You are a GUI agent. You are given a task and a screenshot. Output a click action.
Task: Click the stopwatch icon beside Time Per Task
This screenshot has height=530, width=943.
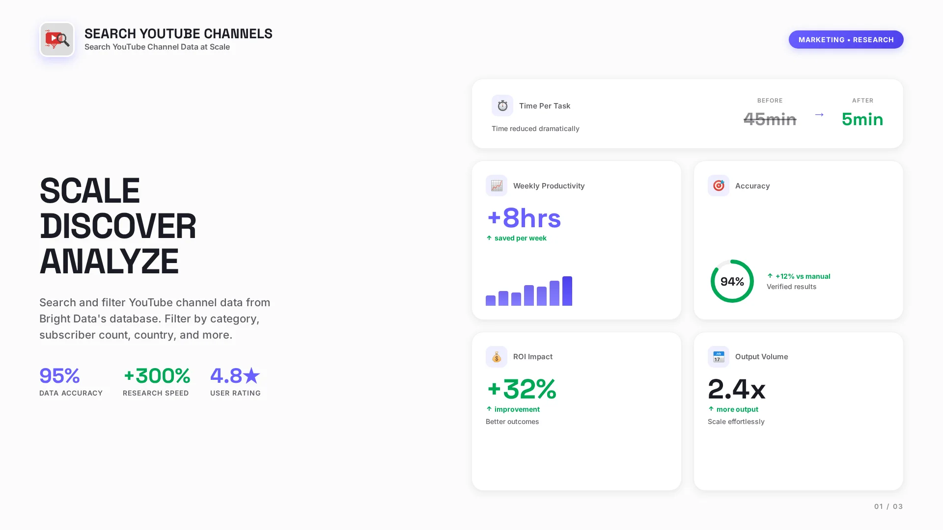[502, 106]
